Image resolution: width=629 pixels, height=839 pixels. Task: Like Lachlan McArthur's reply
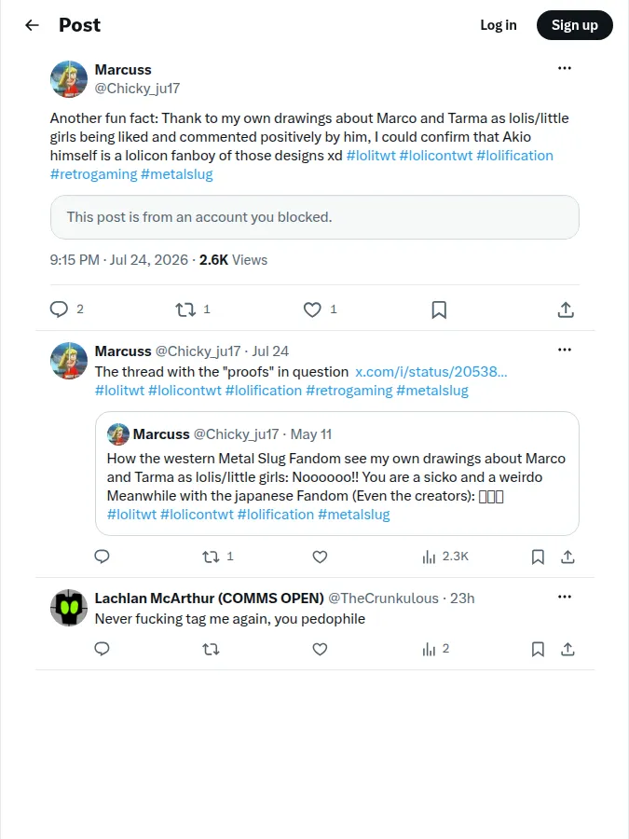point(320,649)
